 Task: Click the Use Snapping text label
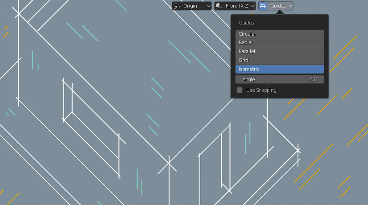click(x=261, y=90)
